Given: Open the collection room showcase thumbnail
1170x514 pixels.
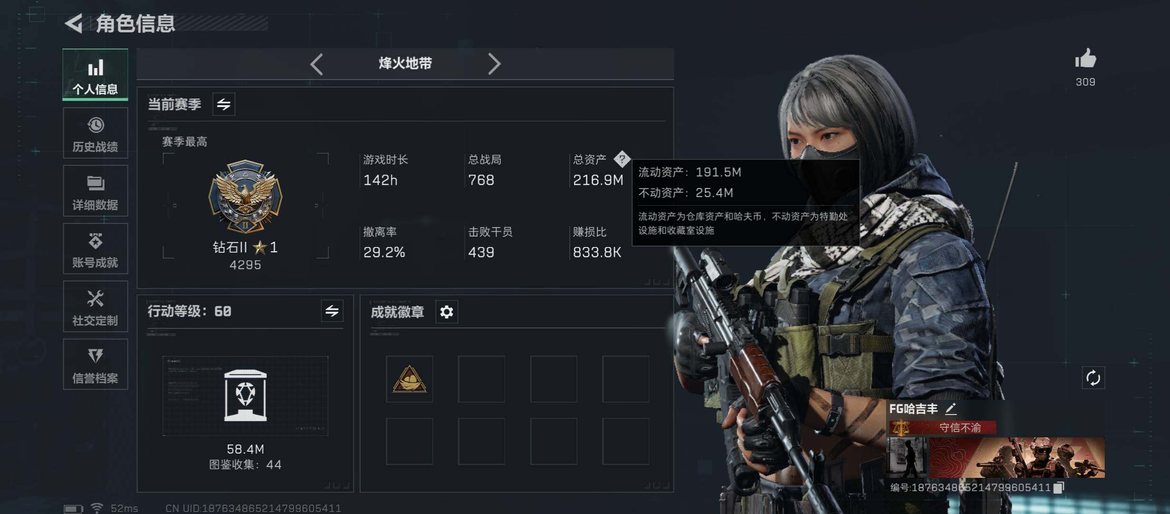Looking at the screenshot, I should [245, 395].
